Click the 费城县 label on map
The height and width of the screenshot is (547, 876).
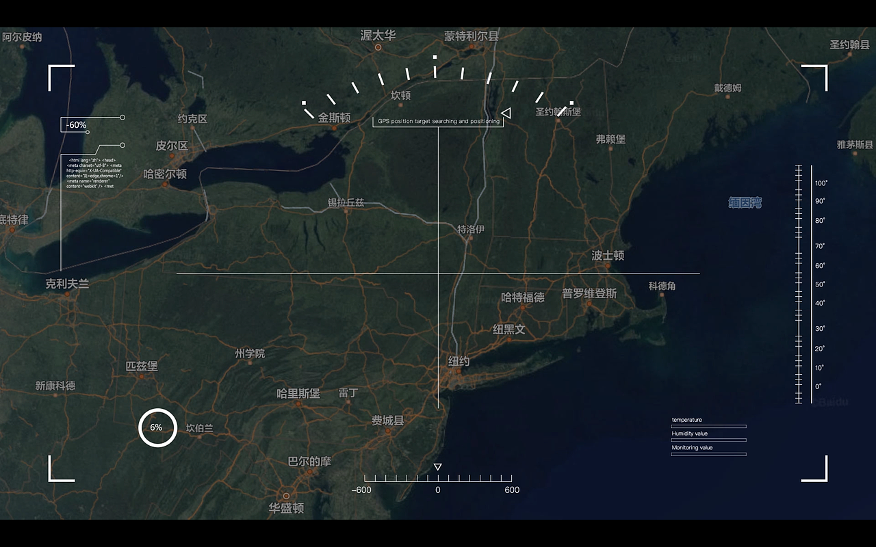coord(388,421)
